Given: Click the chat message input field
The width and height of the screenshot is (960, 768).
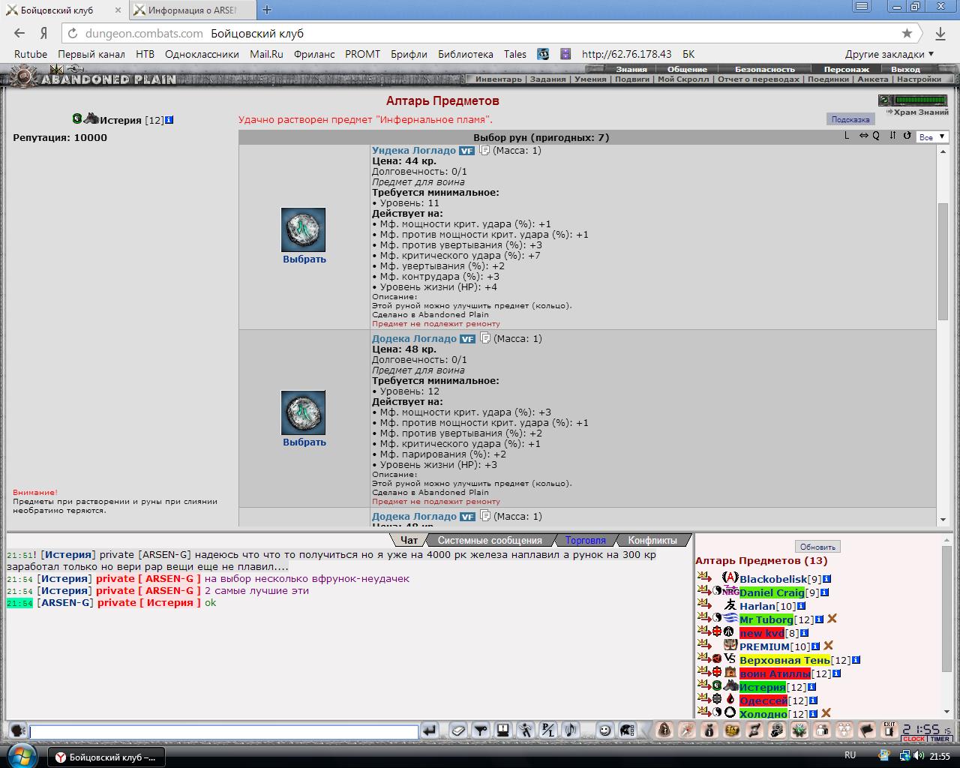Looking at the screenshot, I should click(x=223, y=731).
